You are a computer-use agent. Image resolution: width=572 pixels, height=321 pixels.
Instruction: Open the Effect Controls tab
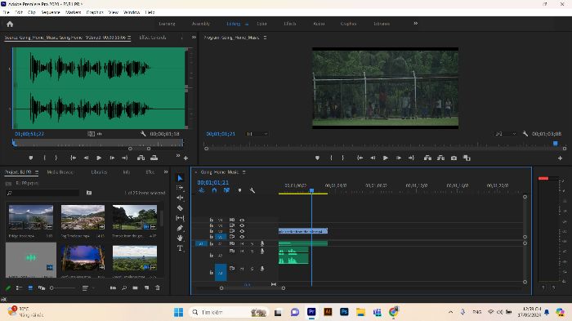pyautogui.click(x=153, y=38)
